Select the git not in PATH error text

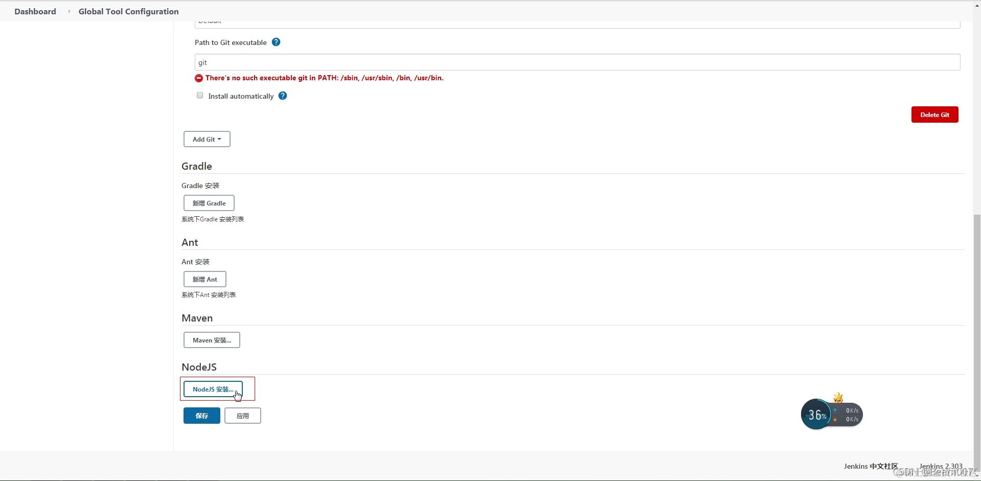(x=325, y=78)
